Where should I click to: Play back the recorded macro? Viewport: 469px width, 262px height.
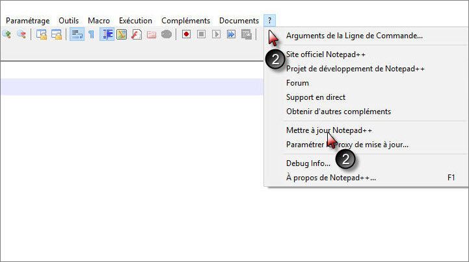click(x=216, y=34)
